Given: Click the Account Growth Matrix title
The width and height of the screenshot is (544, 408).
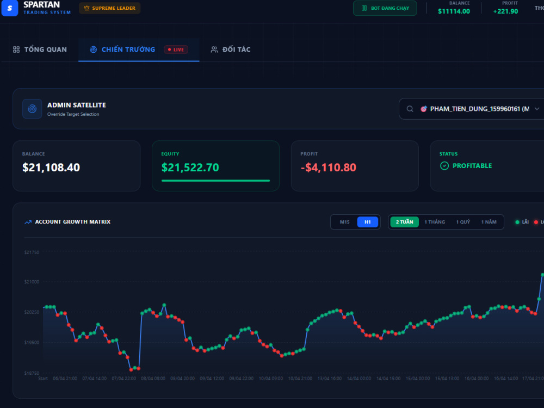Looking at the screenshot, I should click(x=73, y=222).
